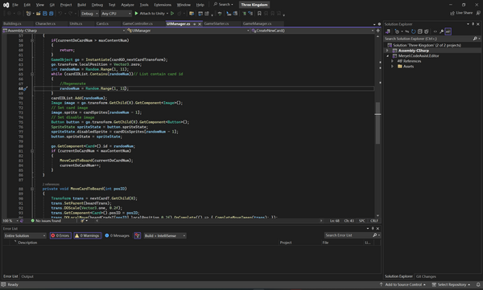
Task: Click Collapse All icon in Solution Explorer
Action: [420, 31]
